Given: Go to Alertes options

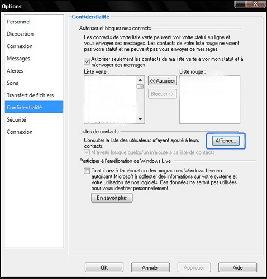Looking at the screenshot, I should pyautogui.click(x=15, y=71).
